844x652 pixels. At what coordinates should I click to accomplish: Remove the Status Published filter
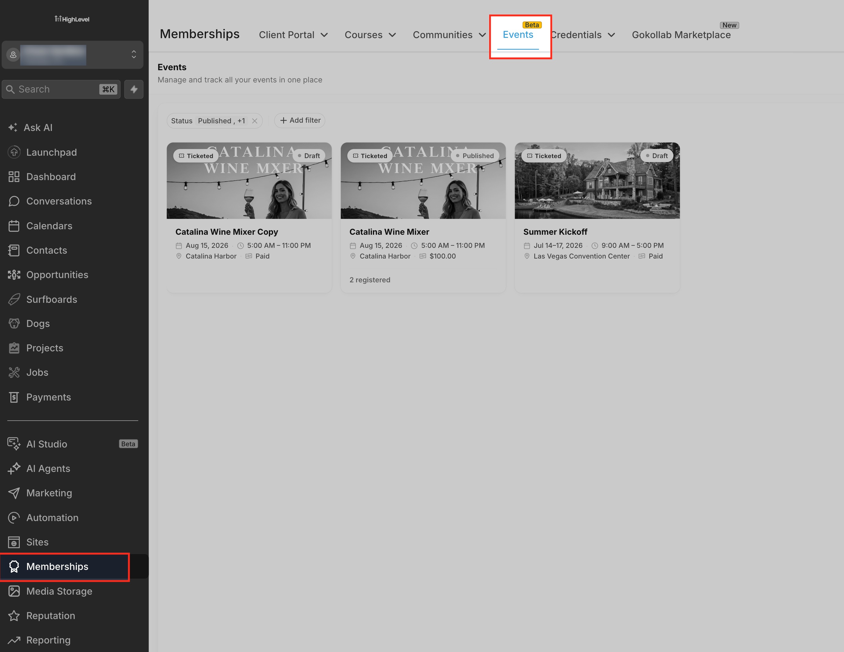(x=255, y=121)
